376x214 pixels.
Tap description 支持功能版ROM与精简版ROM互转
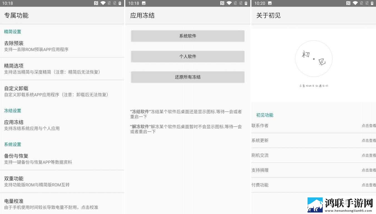coord(37,185)
